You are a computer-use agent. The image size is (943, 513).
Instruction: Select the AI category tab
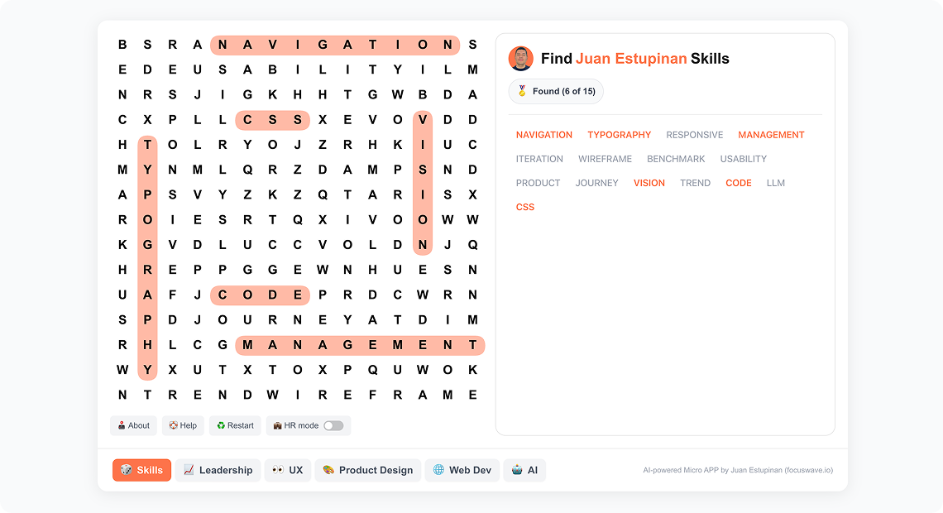524,470
